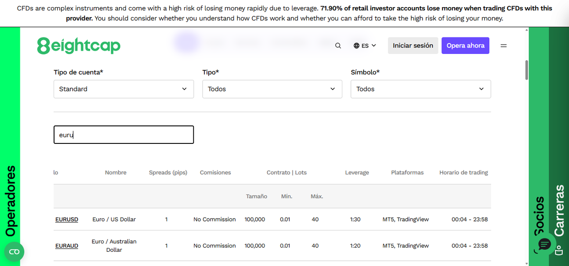Open the ES language selector

click(365, 46)
